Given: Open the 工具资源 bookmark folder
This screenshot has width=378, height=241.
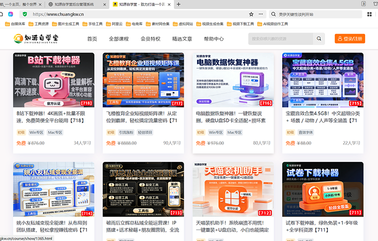Looking at the screenshot, I should (x=39, y=24).
